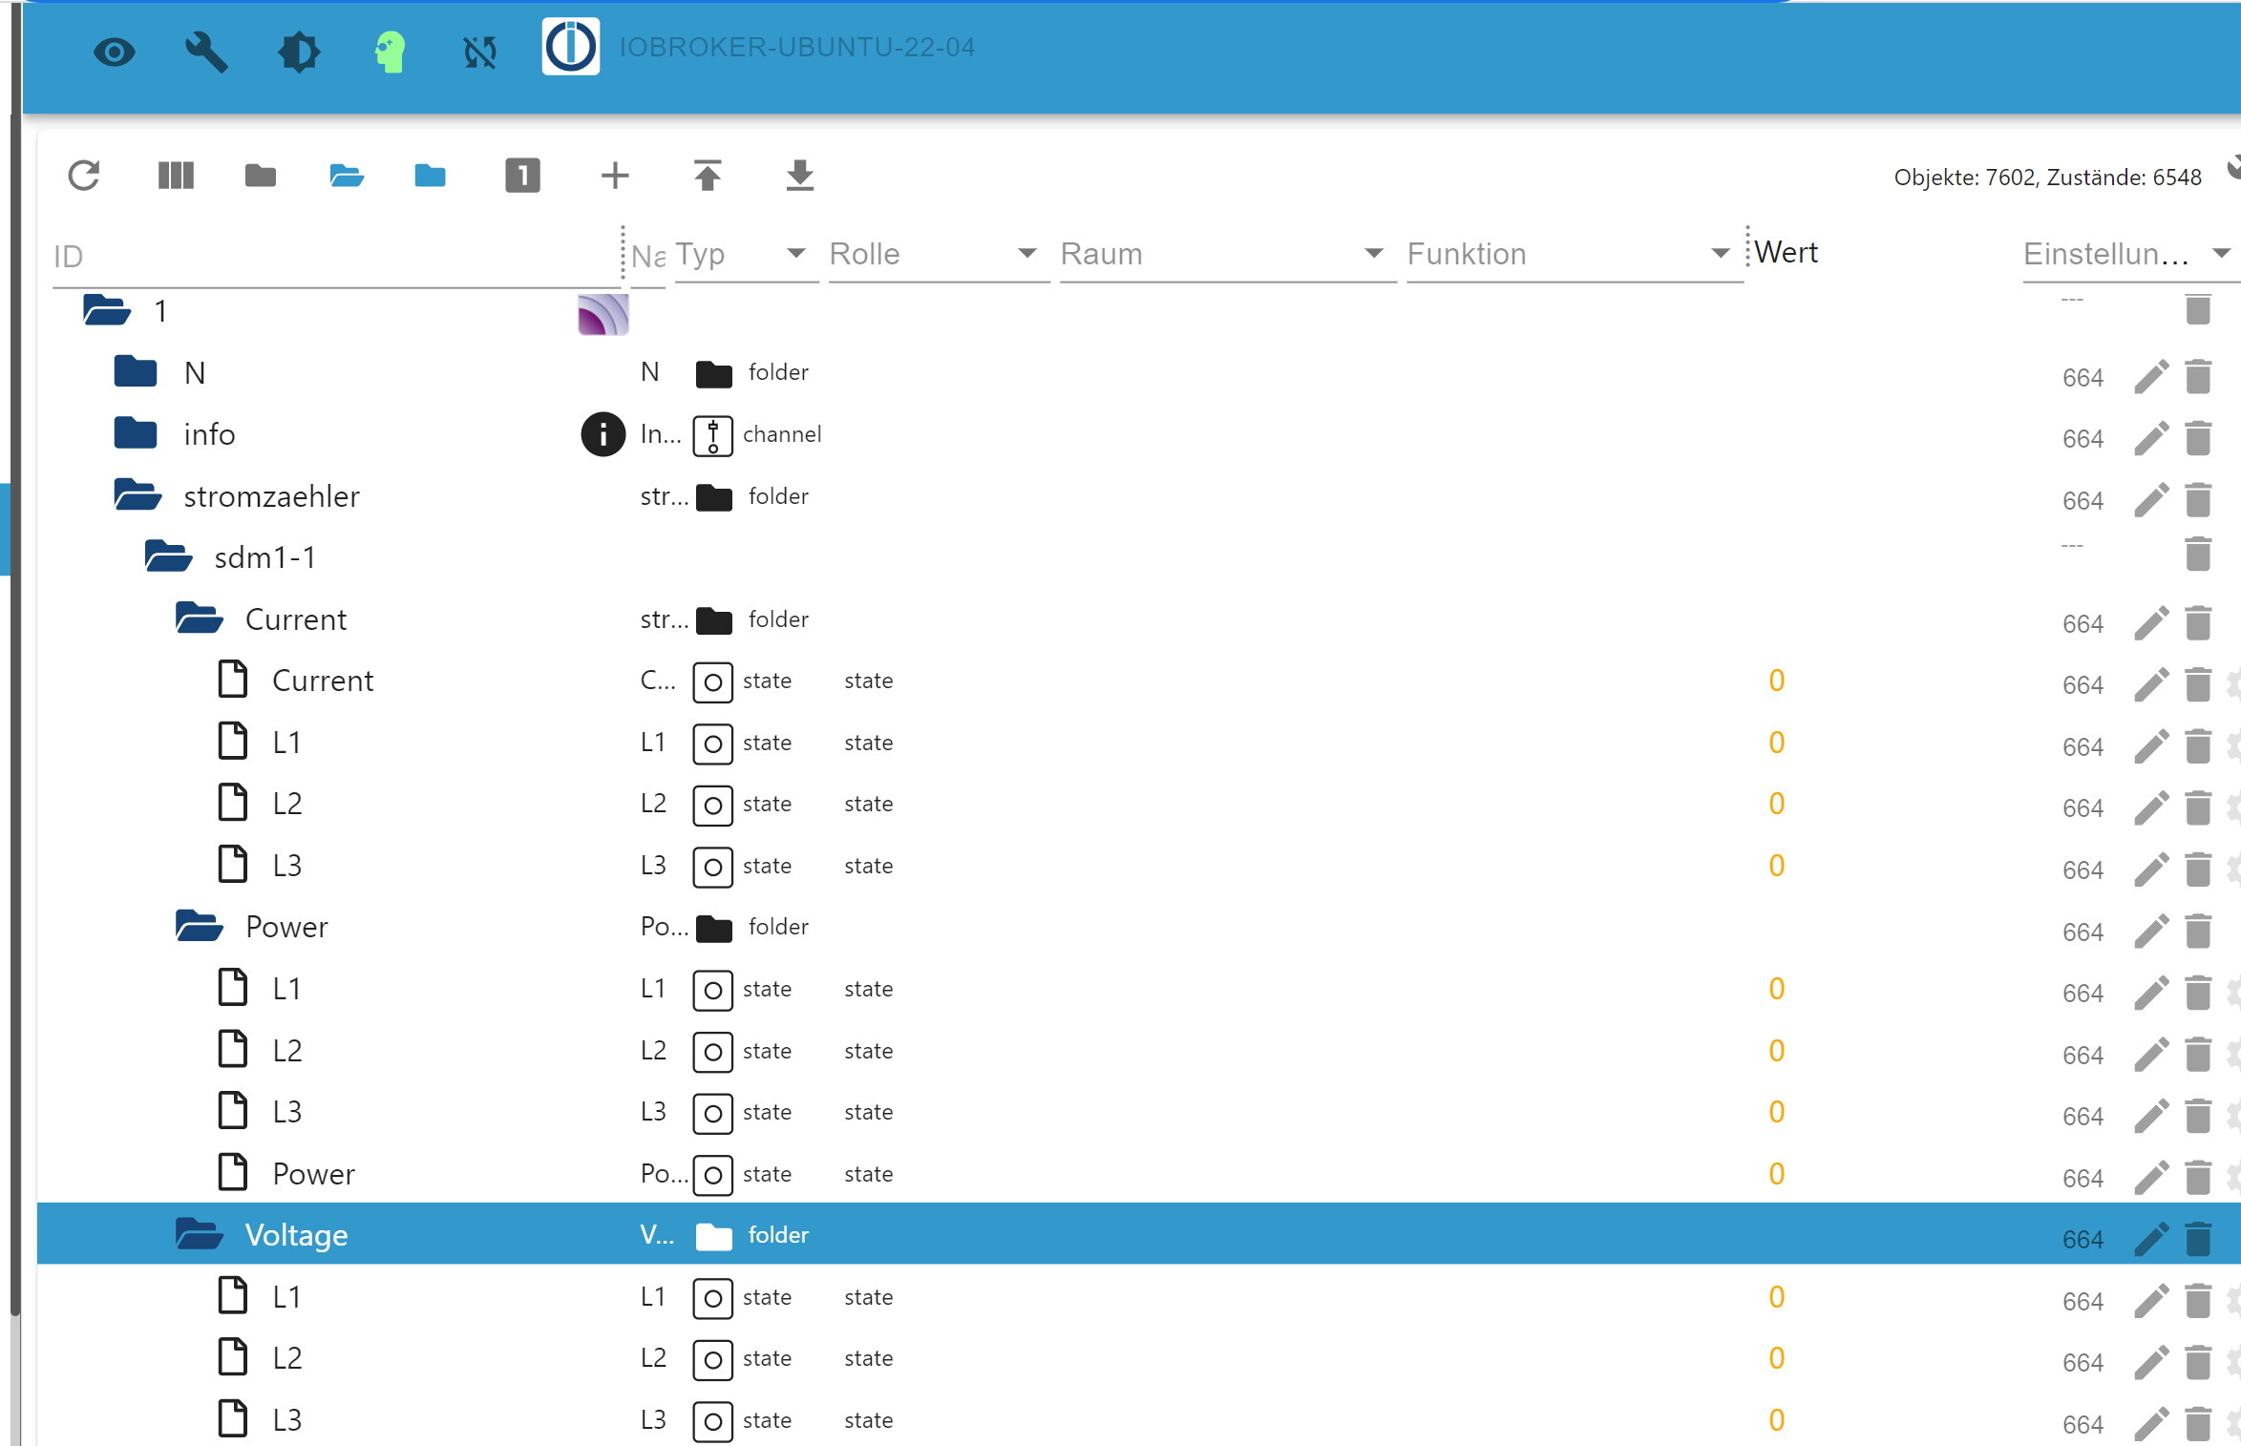This screenshot has width=2241, height=1446.
Task: Delete Current L3 state
Action: [2198, 869]
